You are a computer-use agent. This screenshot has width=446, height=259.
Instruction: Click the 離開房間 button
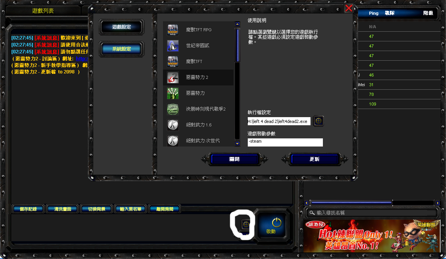pyautogui.click(x=165, y=209)
